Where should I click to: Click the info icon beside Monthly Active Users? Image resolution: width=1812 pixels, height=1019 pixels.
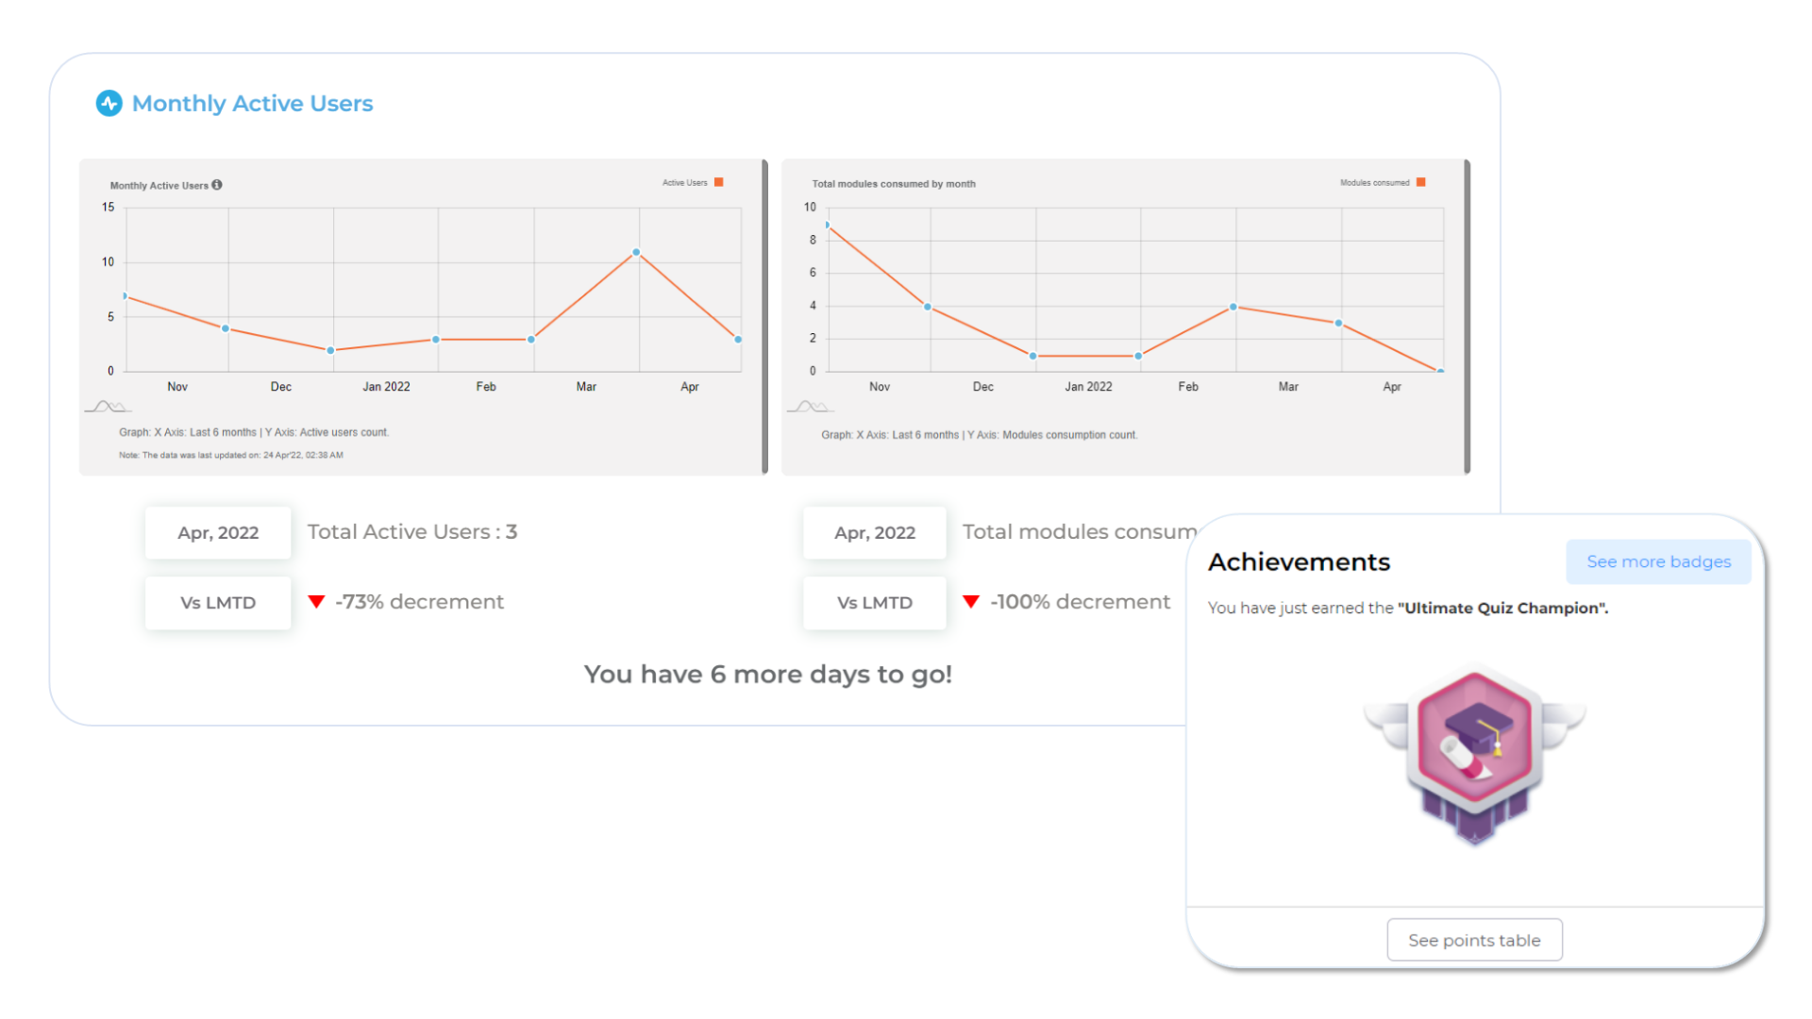point(217,185)
